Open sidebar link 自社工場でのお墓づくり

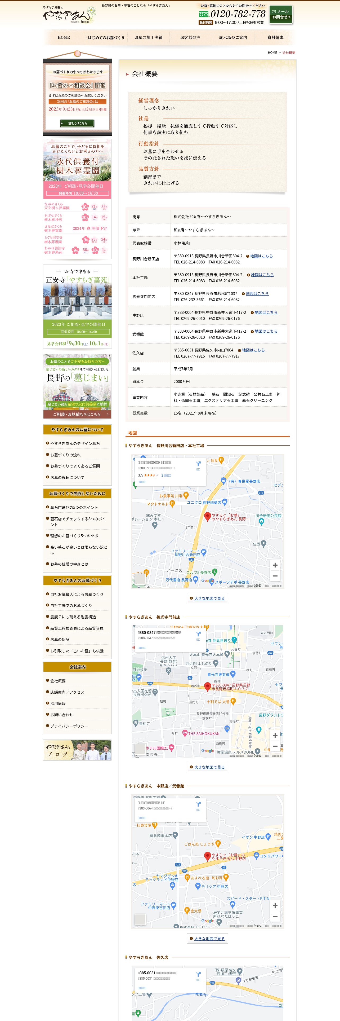[x=71, y=606]
